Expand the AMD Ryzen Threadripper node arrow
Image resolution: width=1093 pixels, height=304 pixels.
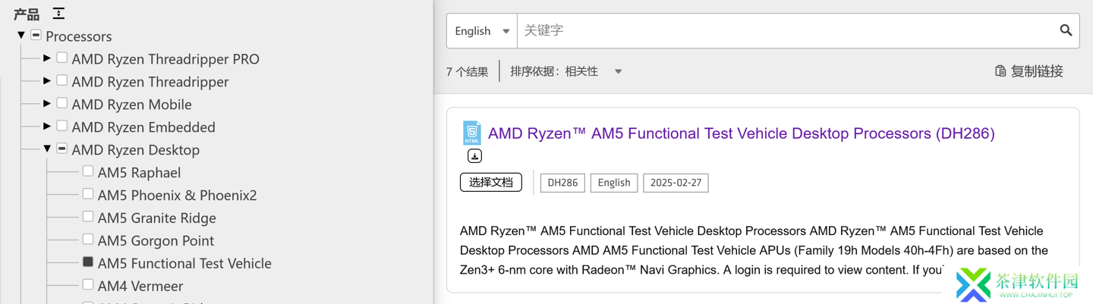click(x=47, y=80)
